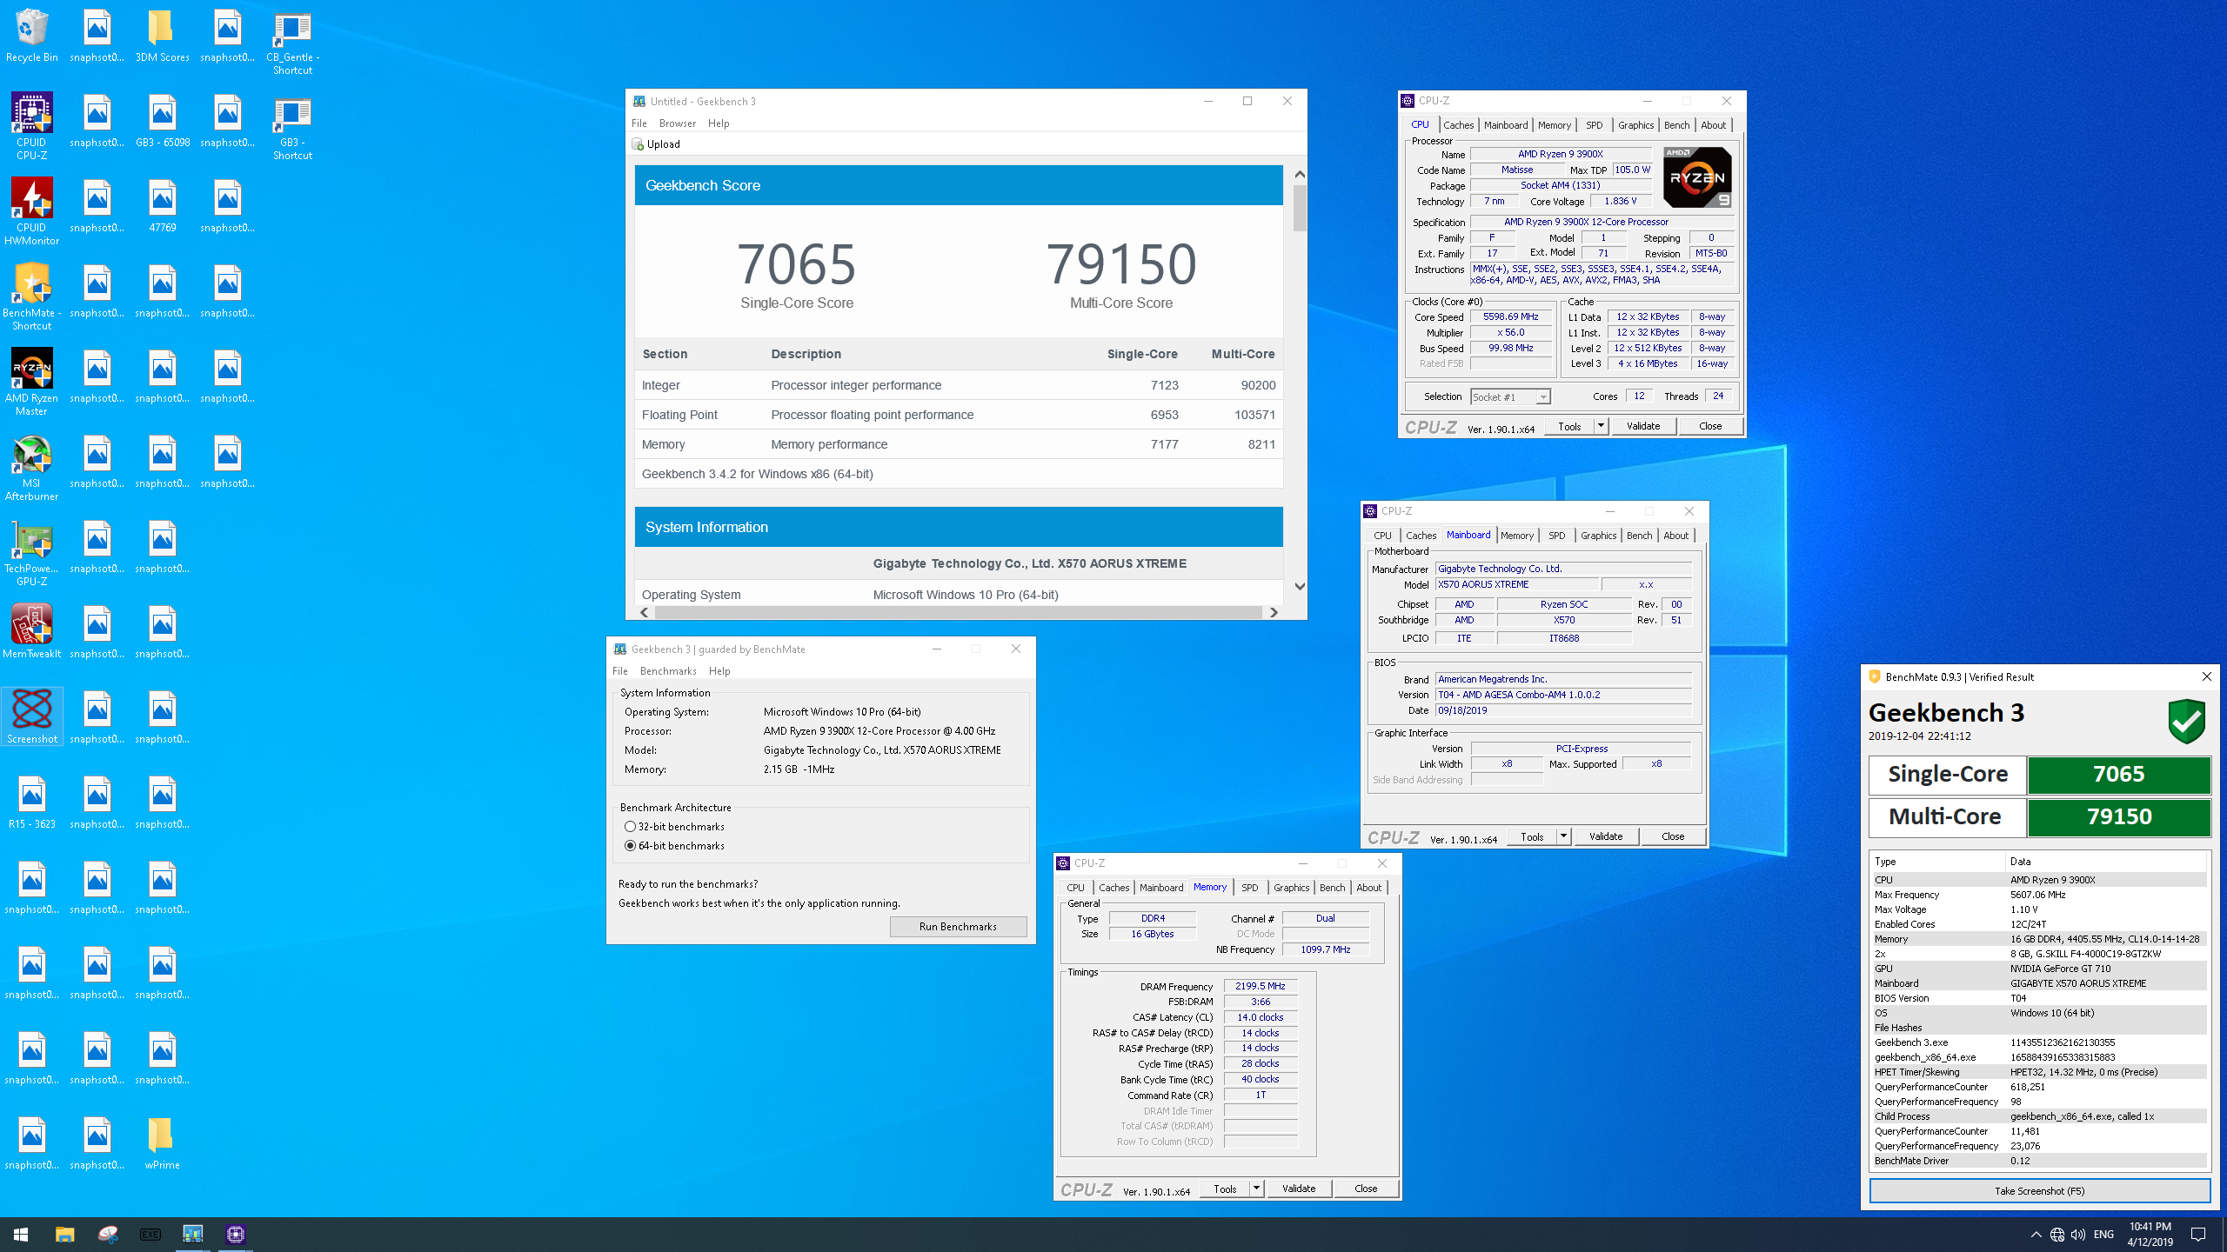
Task: Click Close button in CPU-Z Mainboard window
Action: (x=1673, y=836)
